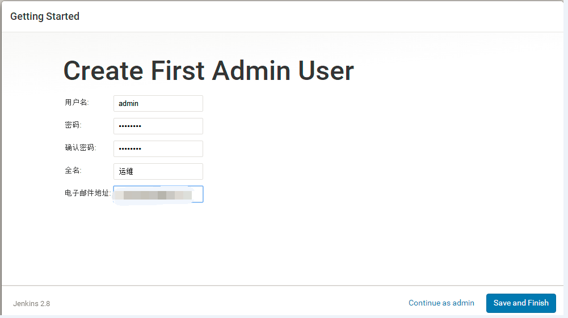Click the word First in the heading
This screenshot has height=318, width=568.
coord(178,71)
